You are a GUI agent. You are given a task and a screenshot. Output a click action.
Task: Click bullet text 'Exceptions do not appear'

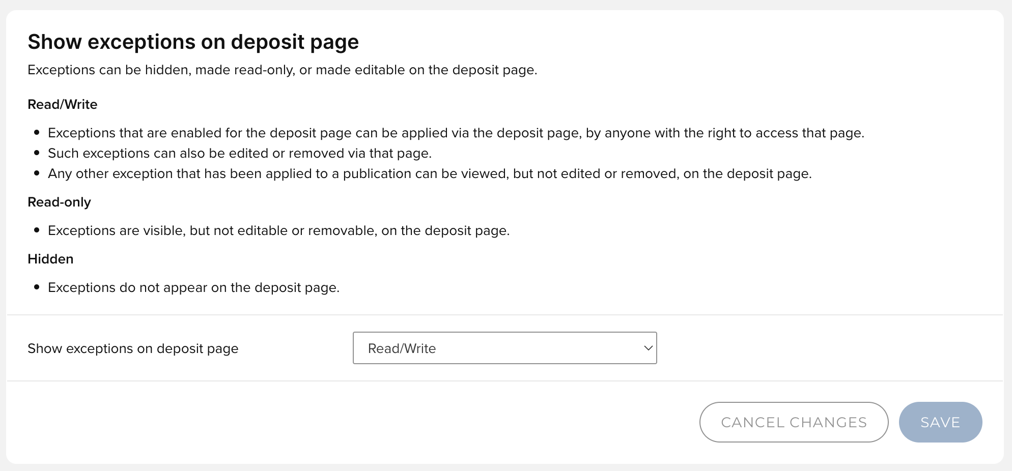click(193, 287)
